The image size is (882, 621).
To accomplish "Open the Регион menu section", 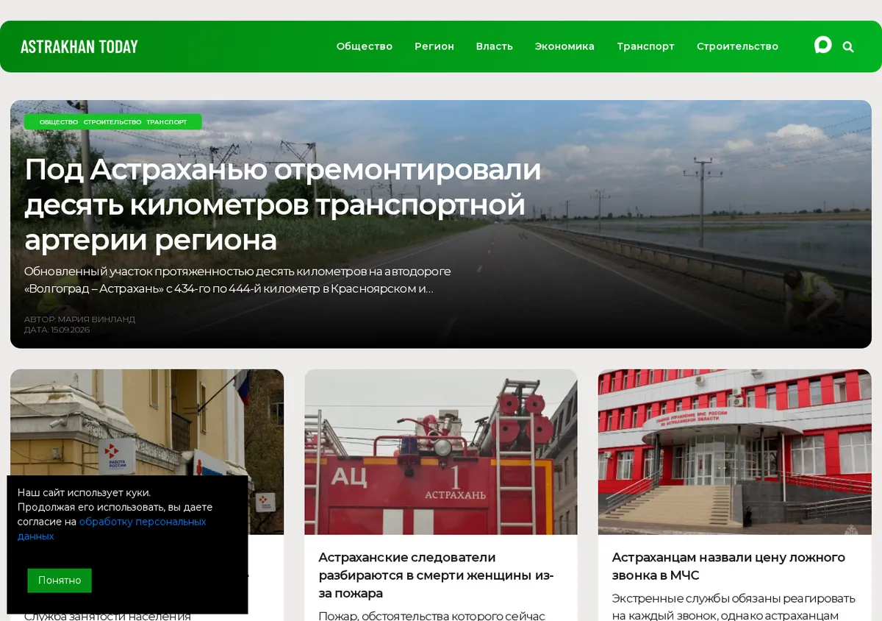I will coord(434,46).
